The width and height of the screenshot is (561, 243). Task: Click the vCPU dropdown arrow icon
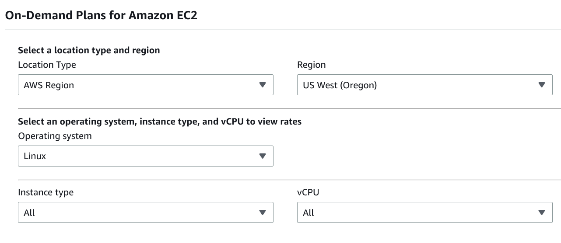click(542, 212)
